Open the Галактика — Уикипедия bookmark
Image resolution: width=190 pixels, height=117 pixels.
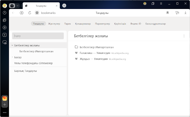click(x=95, y=53)
